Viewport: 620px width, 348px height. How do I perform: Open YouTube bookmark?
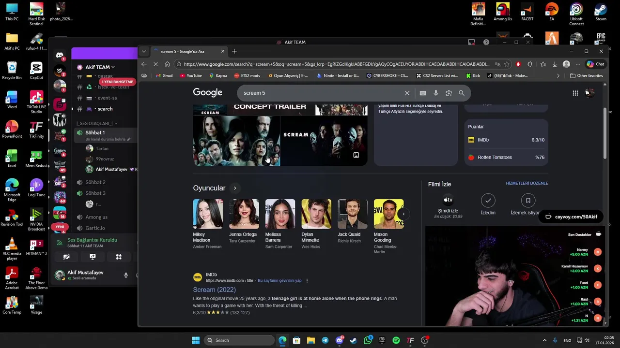pos(191,75)
